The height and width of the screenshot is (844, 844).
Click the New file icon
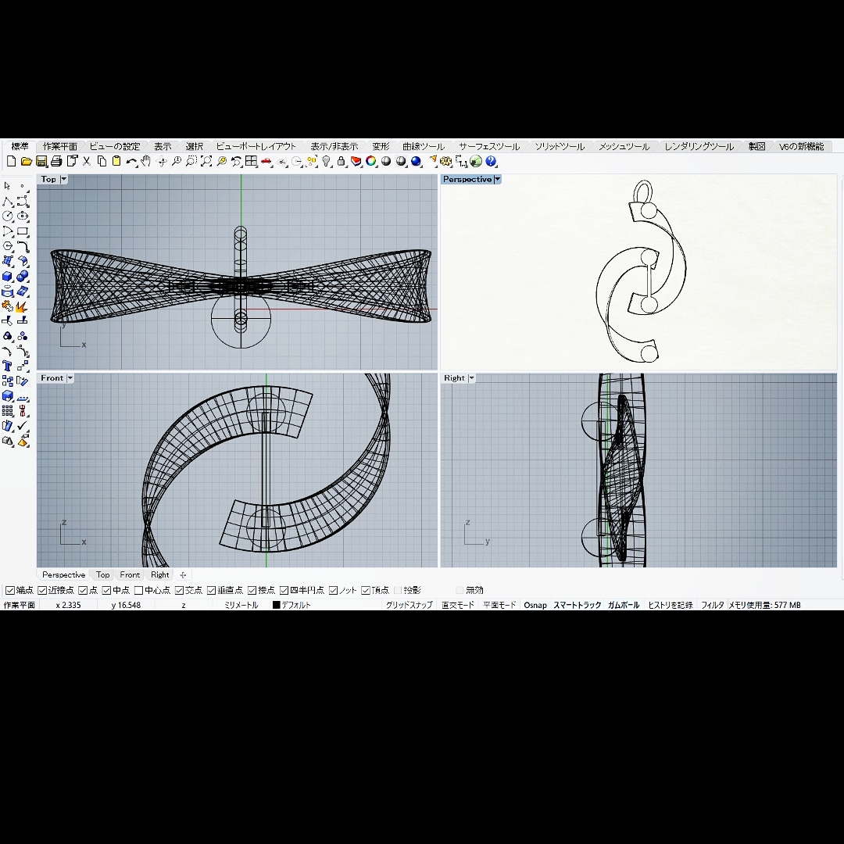[11, 162]
